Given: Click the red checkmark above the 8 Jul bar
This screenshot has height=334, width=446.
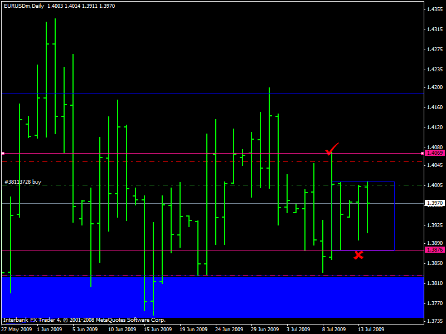Looking at the screenshot, I should [332, 149].
